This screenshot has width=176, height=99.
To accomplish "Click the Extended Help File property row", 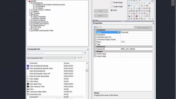I will tap(124, 37).
